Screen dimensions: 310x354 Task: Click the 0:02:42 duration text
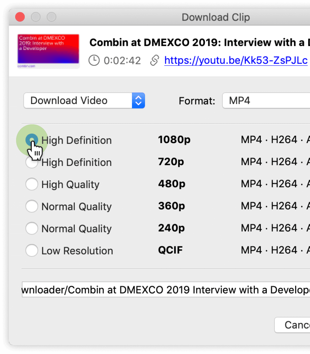(x=122, y=61)
